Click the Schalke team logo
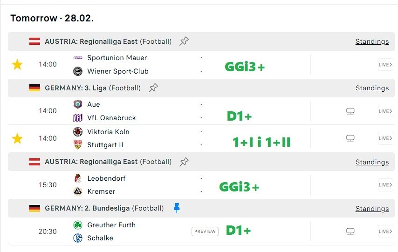The width and height of the screenshot is (398, 252). (x=78, y=238)
